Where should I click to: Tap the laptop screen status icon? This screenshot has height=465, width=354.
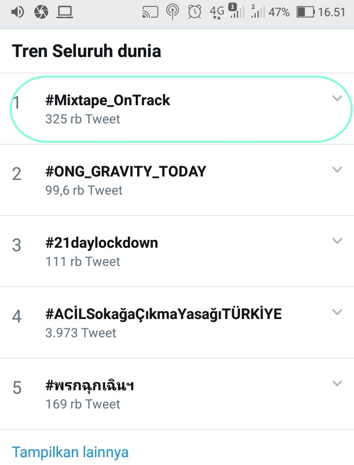(64, 12)
